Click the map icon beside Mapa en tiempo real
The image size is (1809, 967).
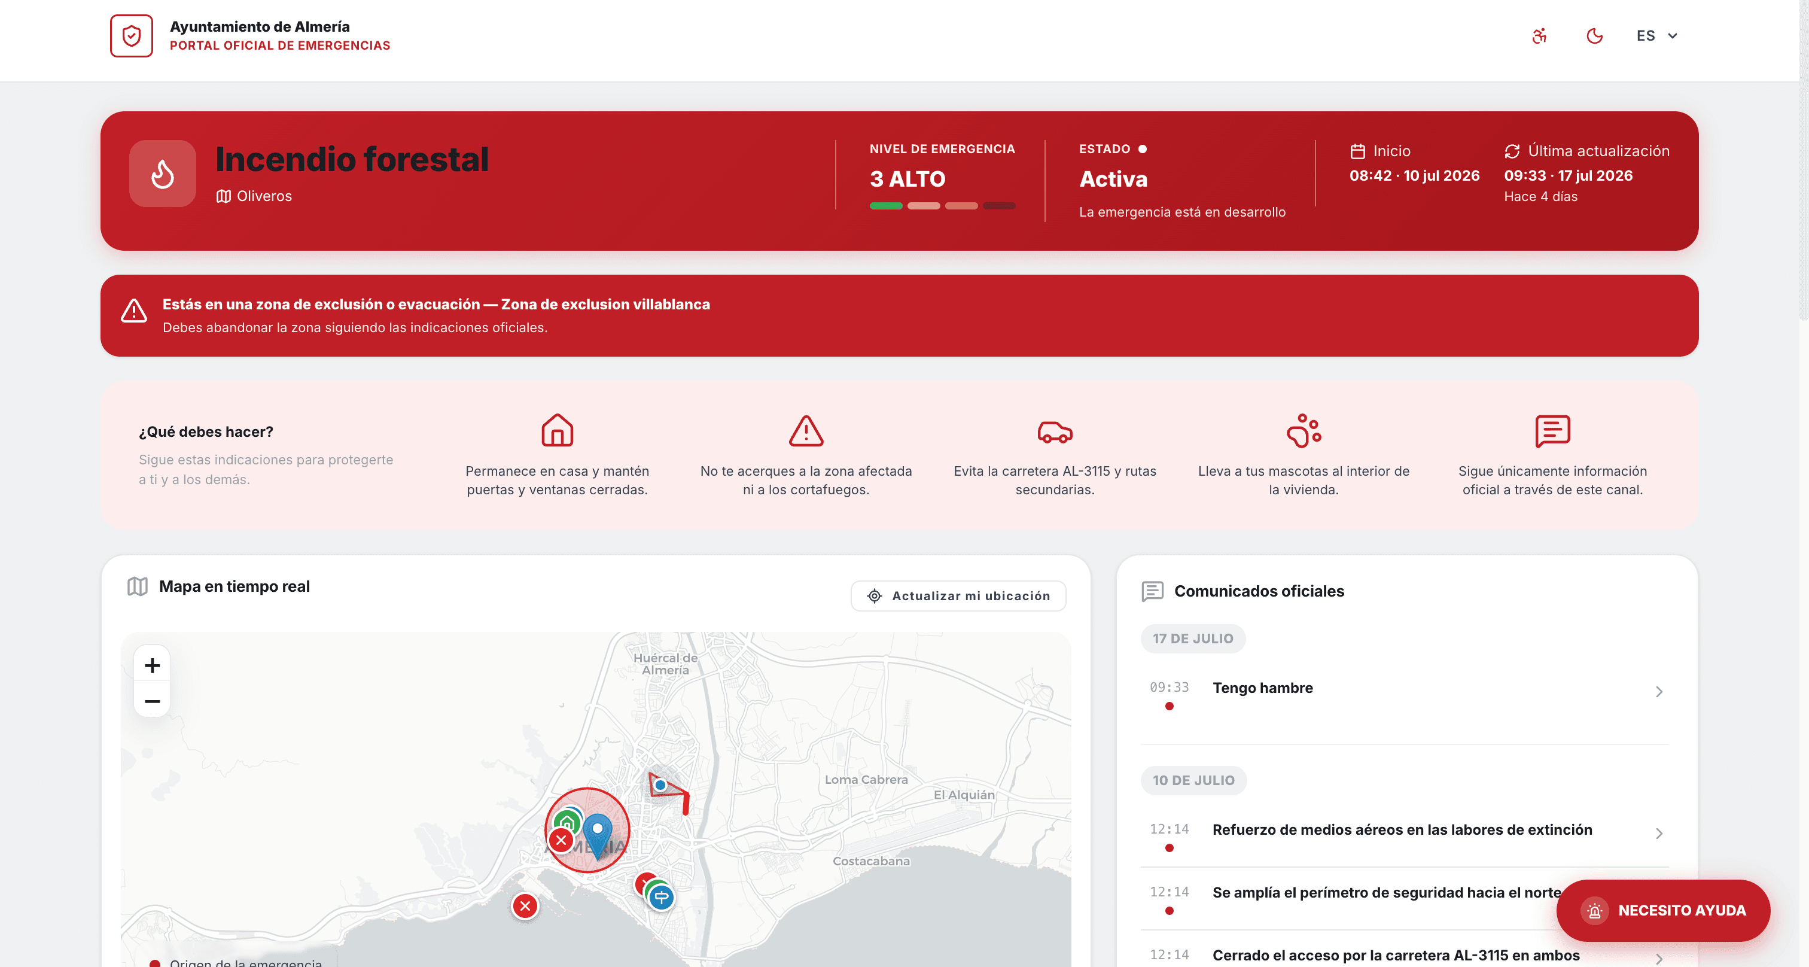(138, 586)
